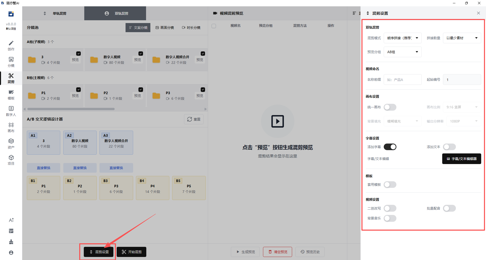486x260 pixels.
Task: Open 预览历史
Action: click(310, 252)
